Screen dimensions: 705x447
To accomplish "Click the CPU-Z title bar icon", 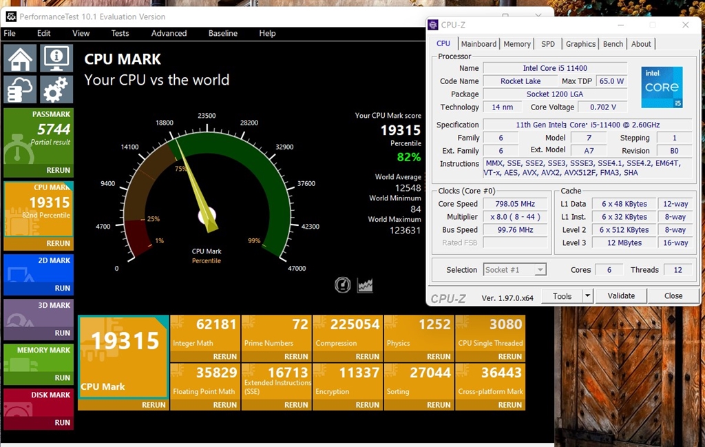I will coord(433,25).
